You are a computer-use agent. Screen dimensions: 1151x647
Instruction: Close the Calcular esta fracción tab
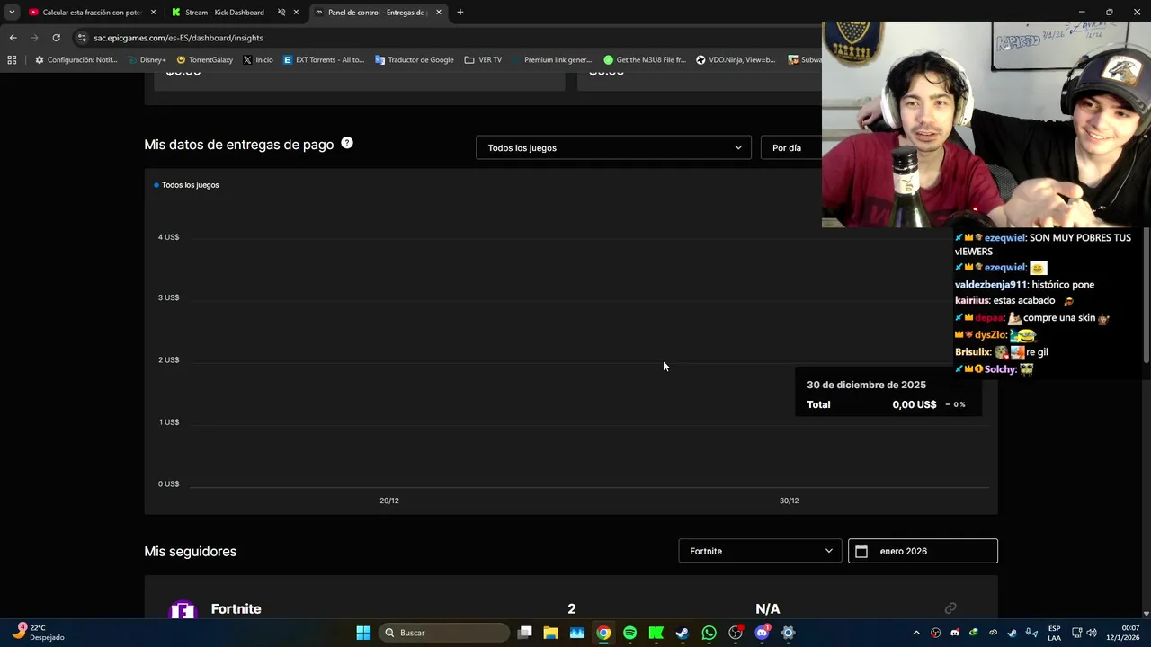pyautogui.click(x=153, y=13)
